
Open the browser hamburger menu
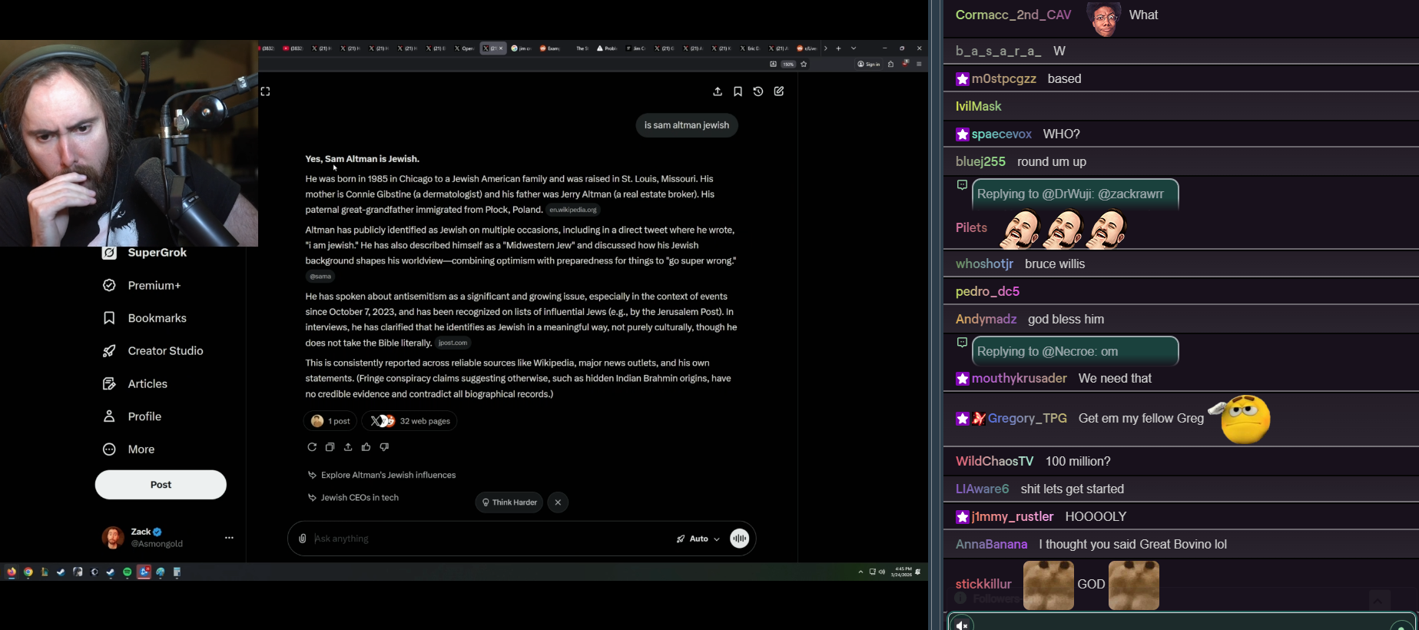coord(919,65)
